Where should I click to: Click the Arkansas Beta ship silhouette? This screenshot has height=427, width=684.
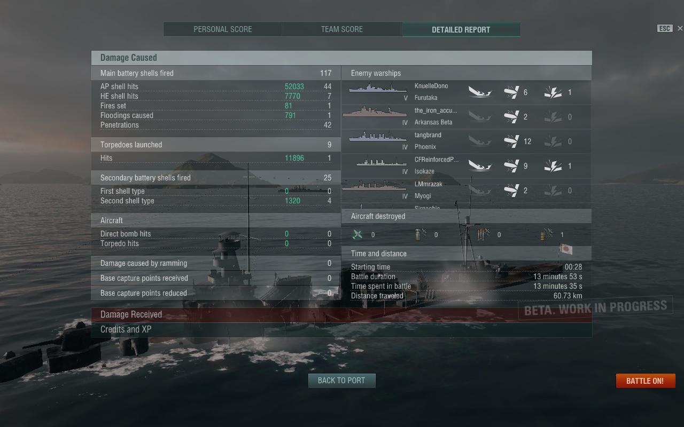(375, 112)
